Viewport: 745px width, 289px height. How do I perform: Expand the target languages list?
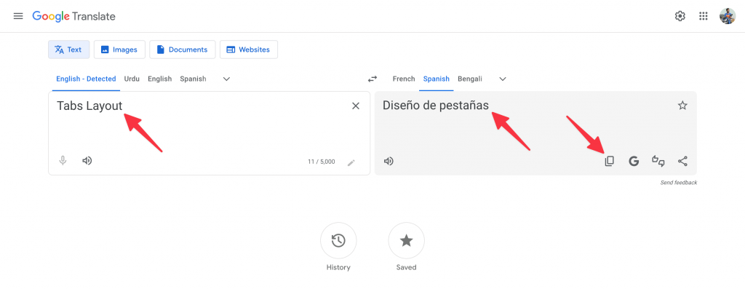(x=503, y=79)
